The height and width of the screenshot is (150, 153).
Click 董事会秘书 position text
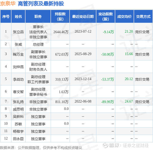click(38, 94)
